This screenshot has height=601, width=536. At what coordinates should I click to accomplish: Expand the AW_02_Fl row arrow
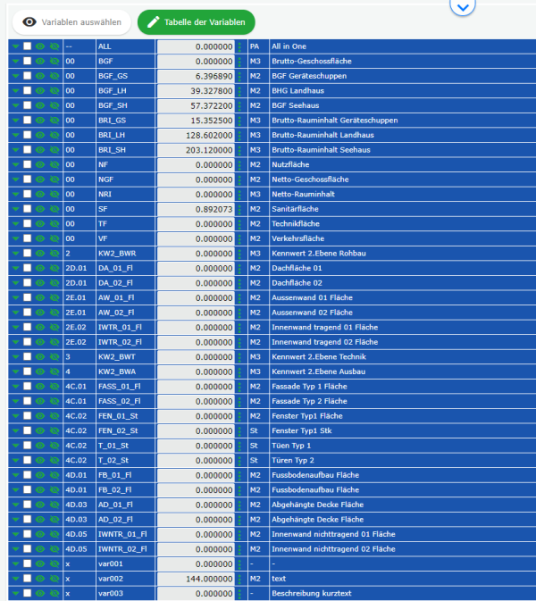coord(15,313)
